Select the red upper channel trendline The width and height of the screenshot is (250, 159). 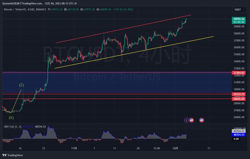click(123, 29)
